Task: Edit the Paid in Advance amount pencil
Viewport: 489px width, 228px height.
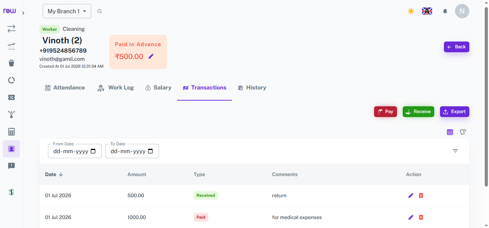Action: (151, 56)
